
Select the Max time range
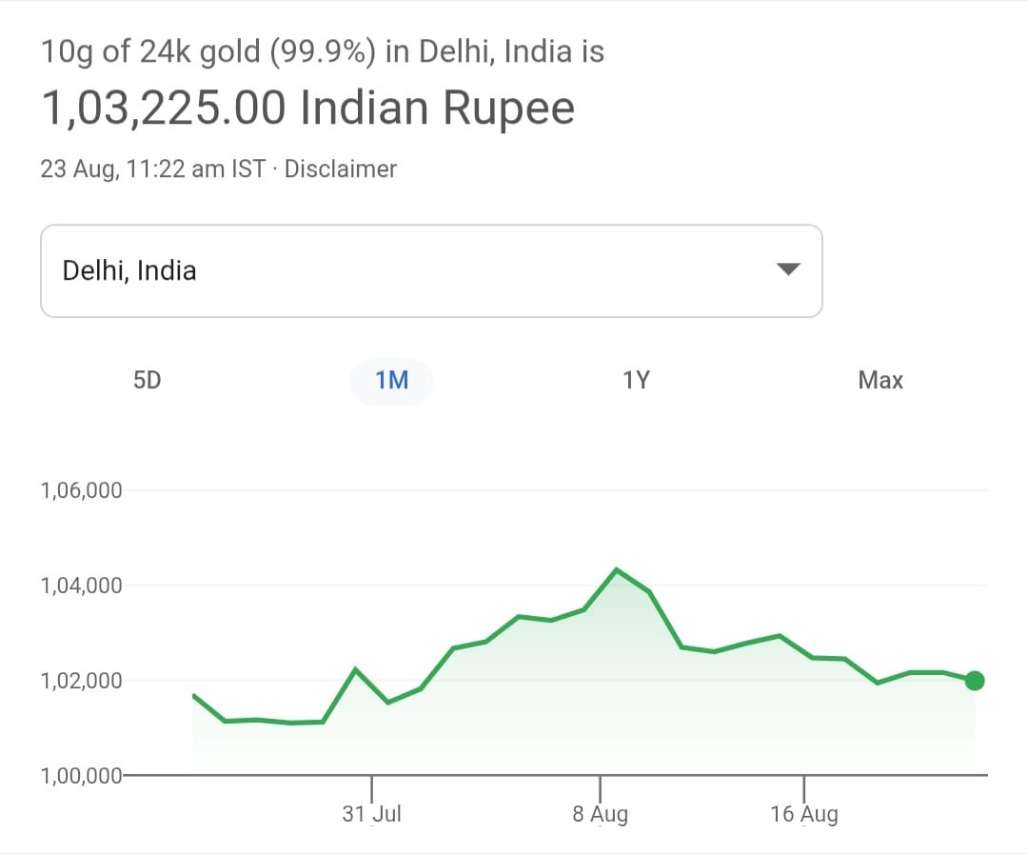pyautogui.click(x=880, y=381)
